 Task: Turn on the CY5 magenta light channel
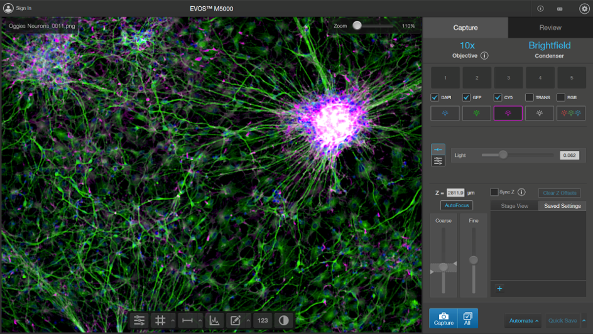coord(508,113)
